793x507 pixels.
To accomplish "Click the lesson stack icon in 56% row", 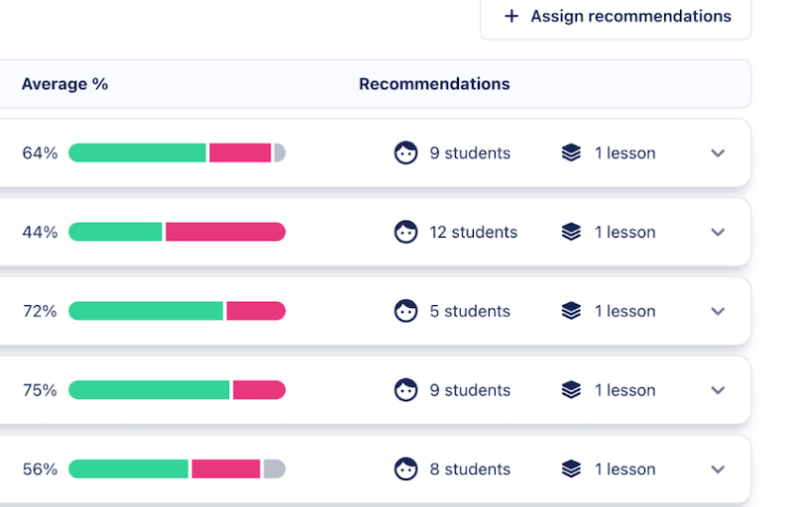I will tap(571, 469).
